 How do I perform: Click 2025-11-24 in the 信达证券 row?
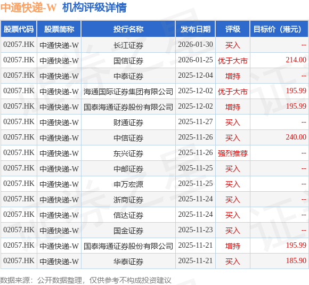click(196, 215)
